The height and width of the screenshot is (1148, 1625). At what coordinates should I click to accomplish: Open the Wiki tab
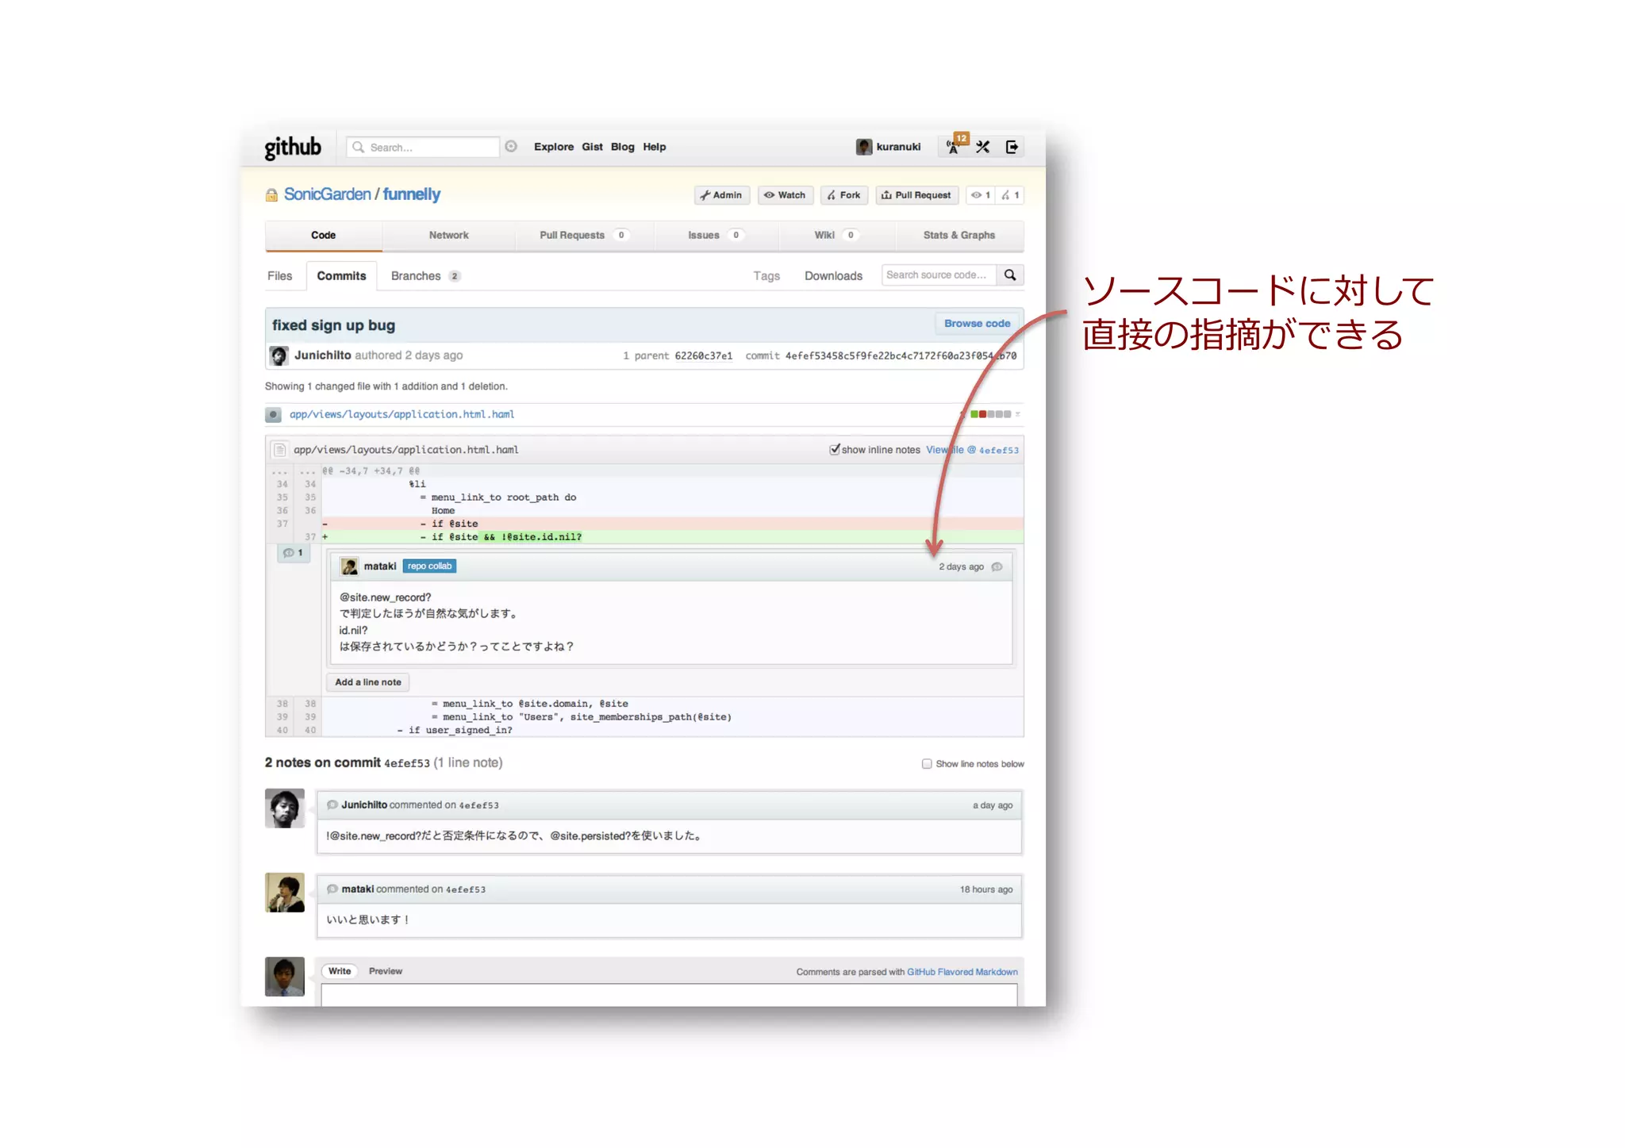837,236
